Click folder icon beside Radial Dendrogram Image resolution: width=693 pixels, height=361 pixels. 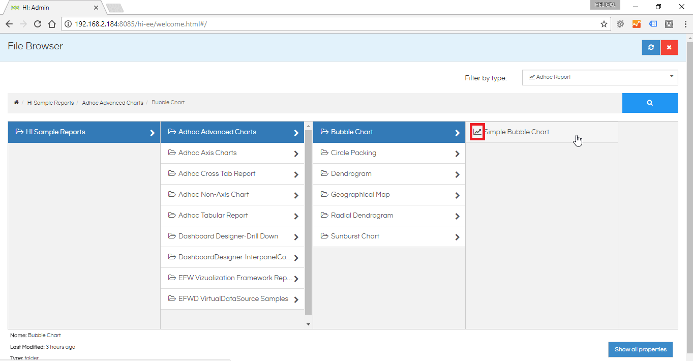point(324,215)
